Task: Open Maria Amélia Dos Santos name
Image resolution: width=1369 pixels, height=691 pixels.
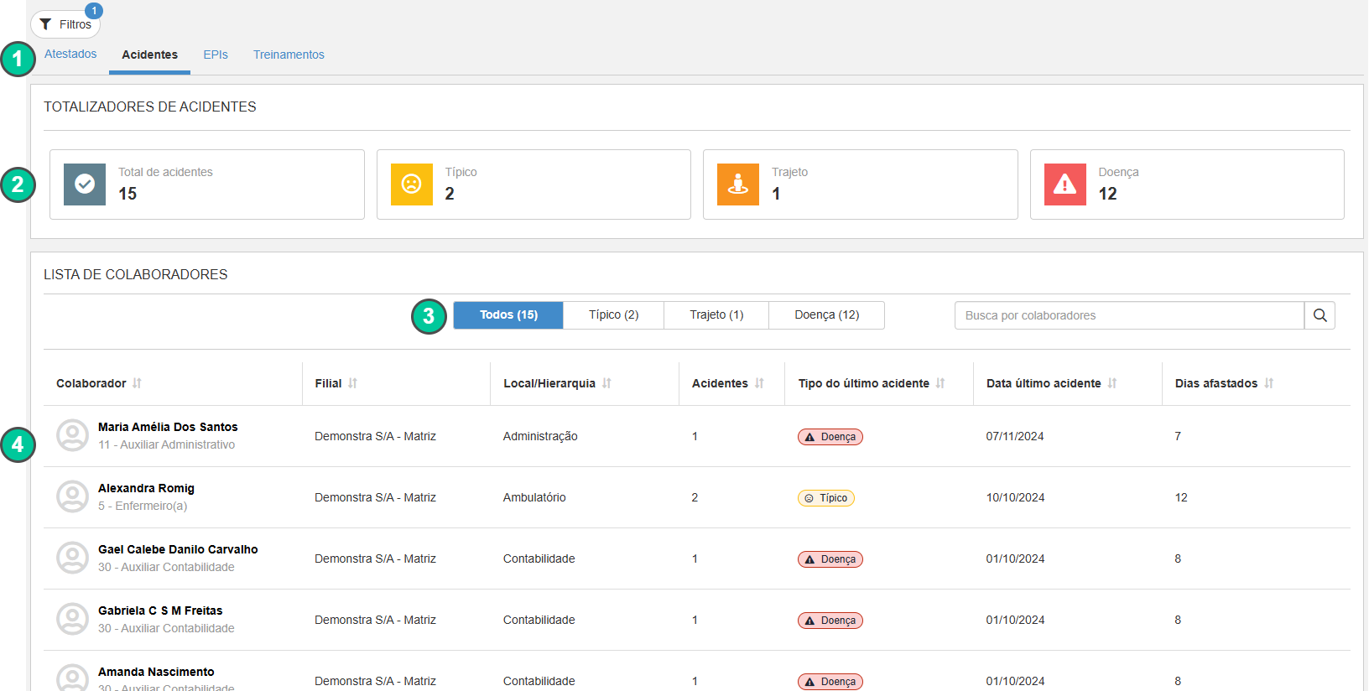Action: coord(168,427)
